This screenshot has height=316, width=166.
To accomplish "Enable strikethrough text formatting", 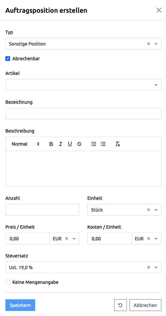I will click(79, 144).
